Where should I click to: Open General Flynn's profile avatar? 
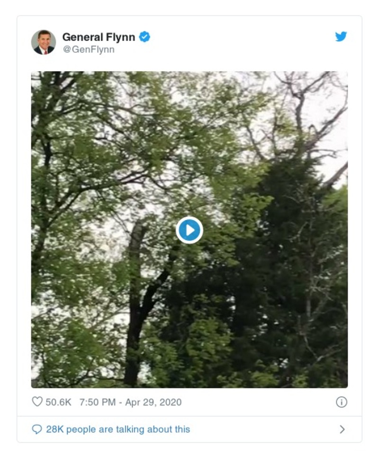point(44,42)
